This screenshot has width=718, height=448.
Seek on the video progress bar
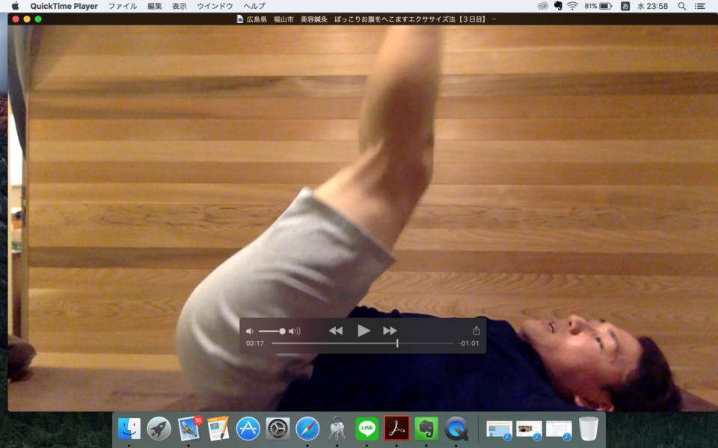(363, 343)
